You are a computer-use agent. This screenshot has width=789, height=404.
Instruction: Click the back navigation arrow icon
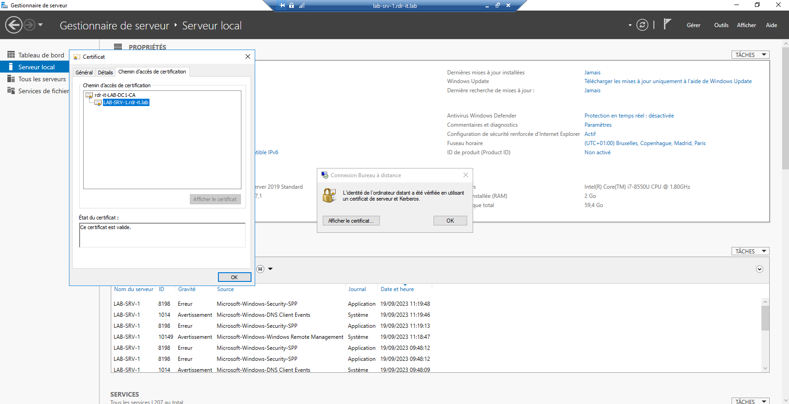14,25
